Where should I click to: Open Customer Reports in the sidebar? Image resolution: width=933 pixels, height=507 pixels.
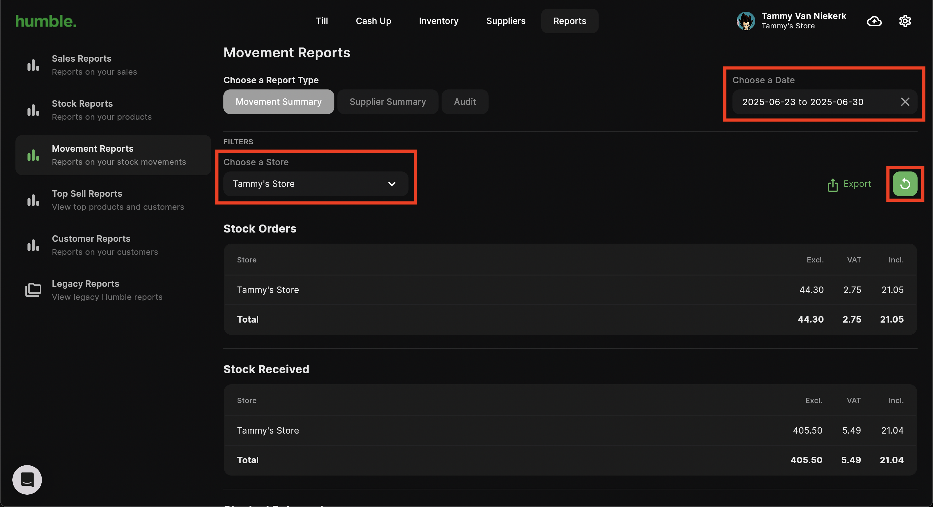(x=113, y=245)
